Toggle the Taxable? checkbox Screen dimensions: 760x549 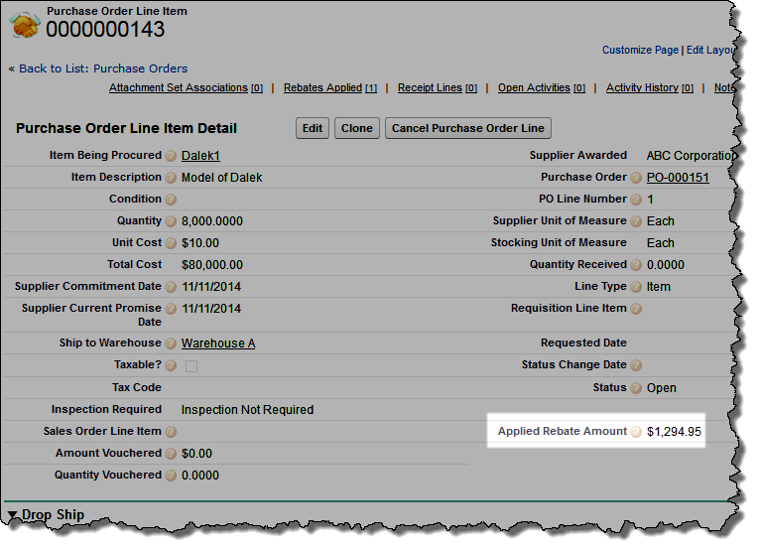tap(190, 366)
